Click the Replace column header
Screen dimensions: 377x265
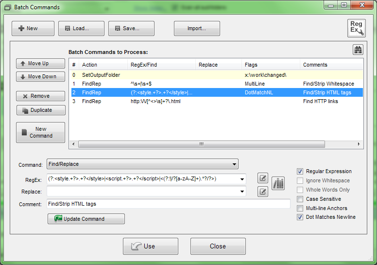[x=219, y=65]
